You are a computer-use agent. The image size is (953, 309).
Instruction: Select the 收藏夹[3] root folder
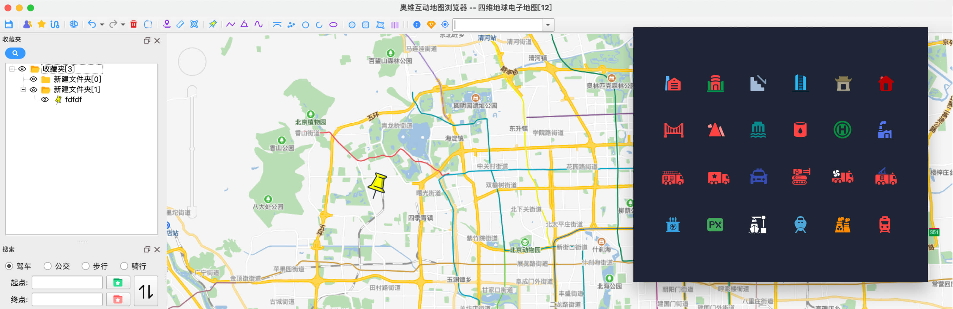point(59,69)
